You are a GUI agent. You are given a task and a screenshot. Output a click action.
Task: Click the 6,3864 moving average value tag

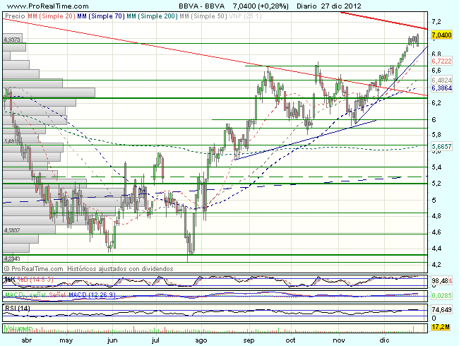tap(441, 88)
